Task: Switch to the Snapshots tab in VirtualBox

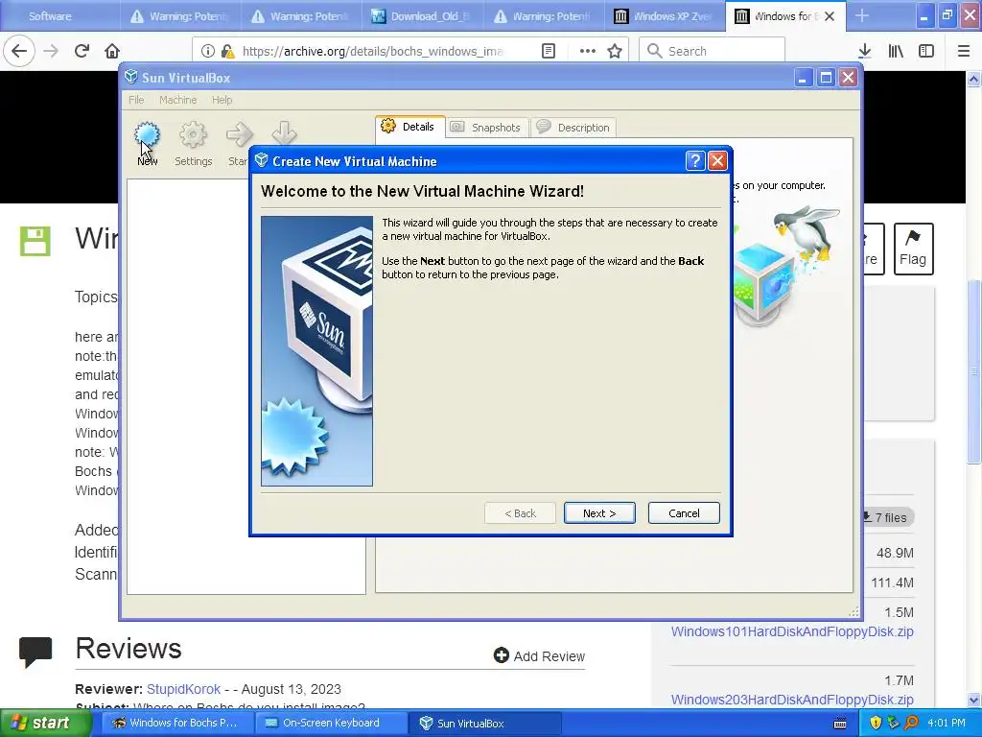Action: (486, 128)
